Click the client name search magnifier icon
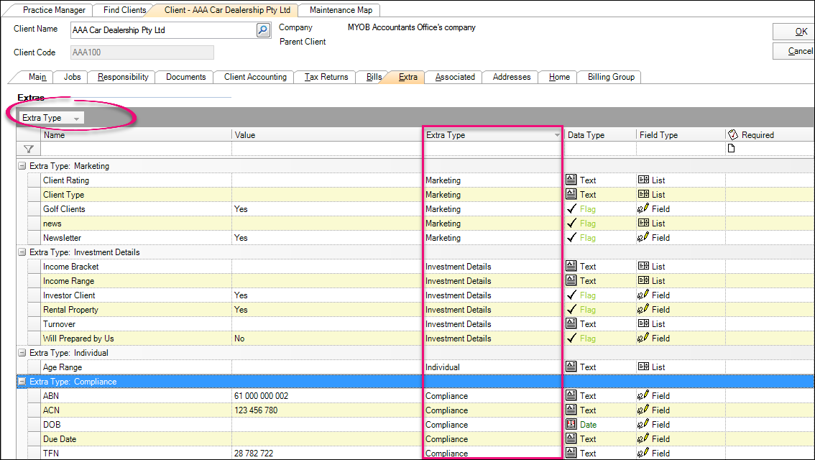 coord(263,30)
